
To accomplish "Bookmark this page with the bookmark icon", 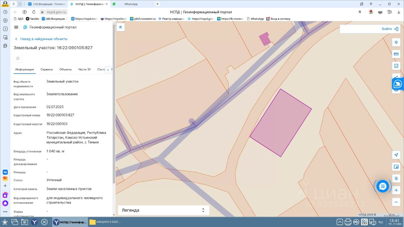I will [360, 12].
